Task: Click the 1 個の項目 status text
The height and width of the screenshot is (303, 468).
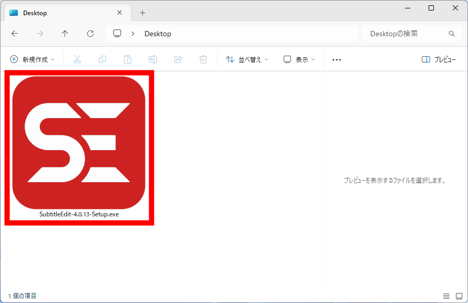Action: tap(22, 296)
